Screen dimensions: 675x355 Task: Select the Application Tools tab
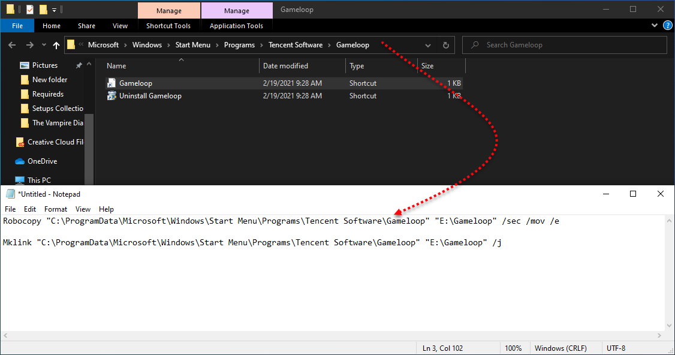click(x=236, y=26)
